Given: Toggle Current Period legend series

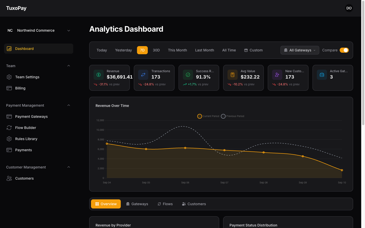Looking at the screenshot, I should pos(208,116).
